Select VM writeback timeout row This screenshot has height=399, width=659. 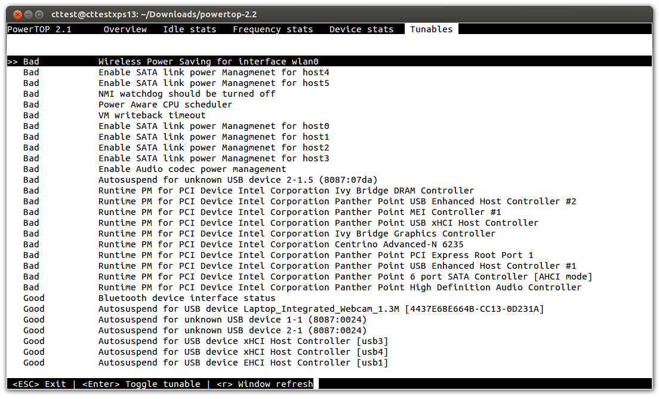tap(329, 115)
